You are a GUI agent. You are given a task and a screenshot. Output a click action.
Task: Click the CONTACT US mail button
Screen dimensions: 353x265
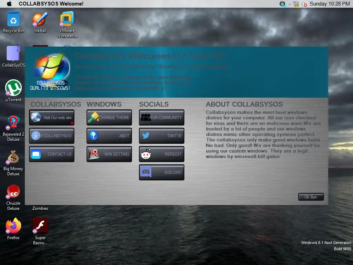pyautogui.click(x=52, y=154)
